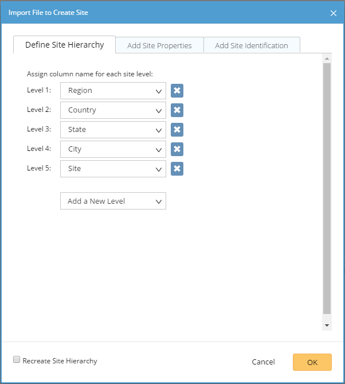Delete Level 2 Country using its X icon

point(177,110)
